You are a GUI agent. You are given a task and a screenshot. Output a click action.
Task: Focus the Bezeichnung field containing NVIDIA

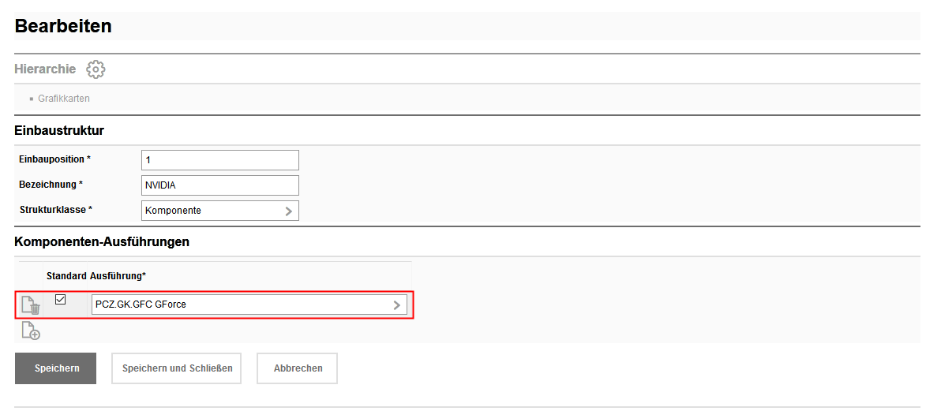click(x=219, y=185)
